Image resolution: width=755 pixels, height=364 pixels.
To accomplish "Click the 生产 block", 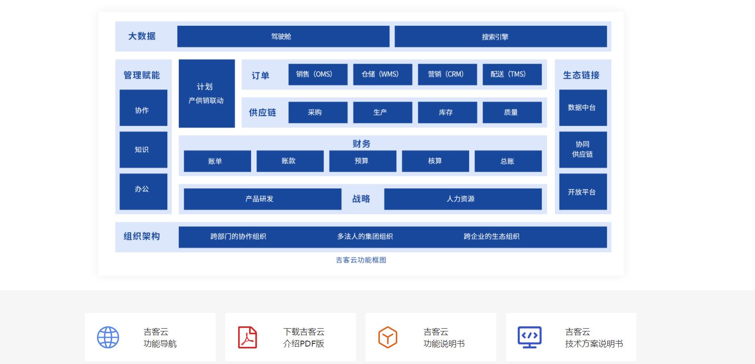I will [x=383, y=112].
